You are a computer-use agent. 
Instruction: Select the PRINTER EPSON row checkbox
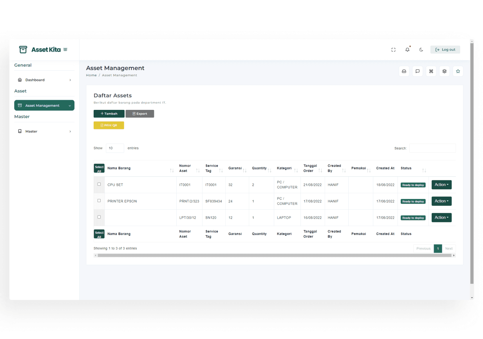(x=99, y=201)
